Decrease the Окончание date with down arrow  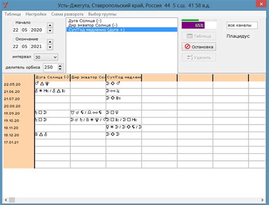point(50,47)
